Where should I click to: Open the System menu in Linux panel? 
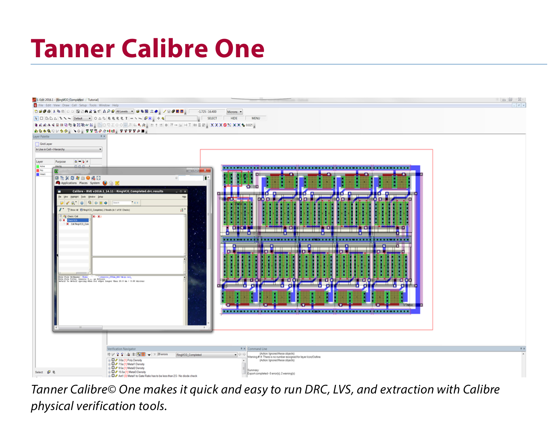click(95, 183)
